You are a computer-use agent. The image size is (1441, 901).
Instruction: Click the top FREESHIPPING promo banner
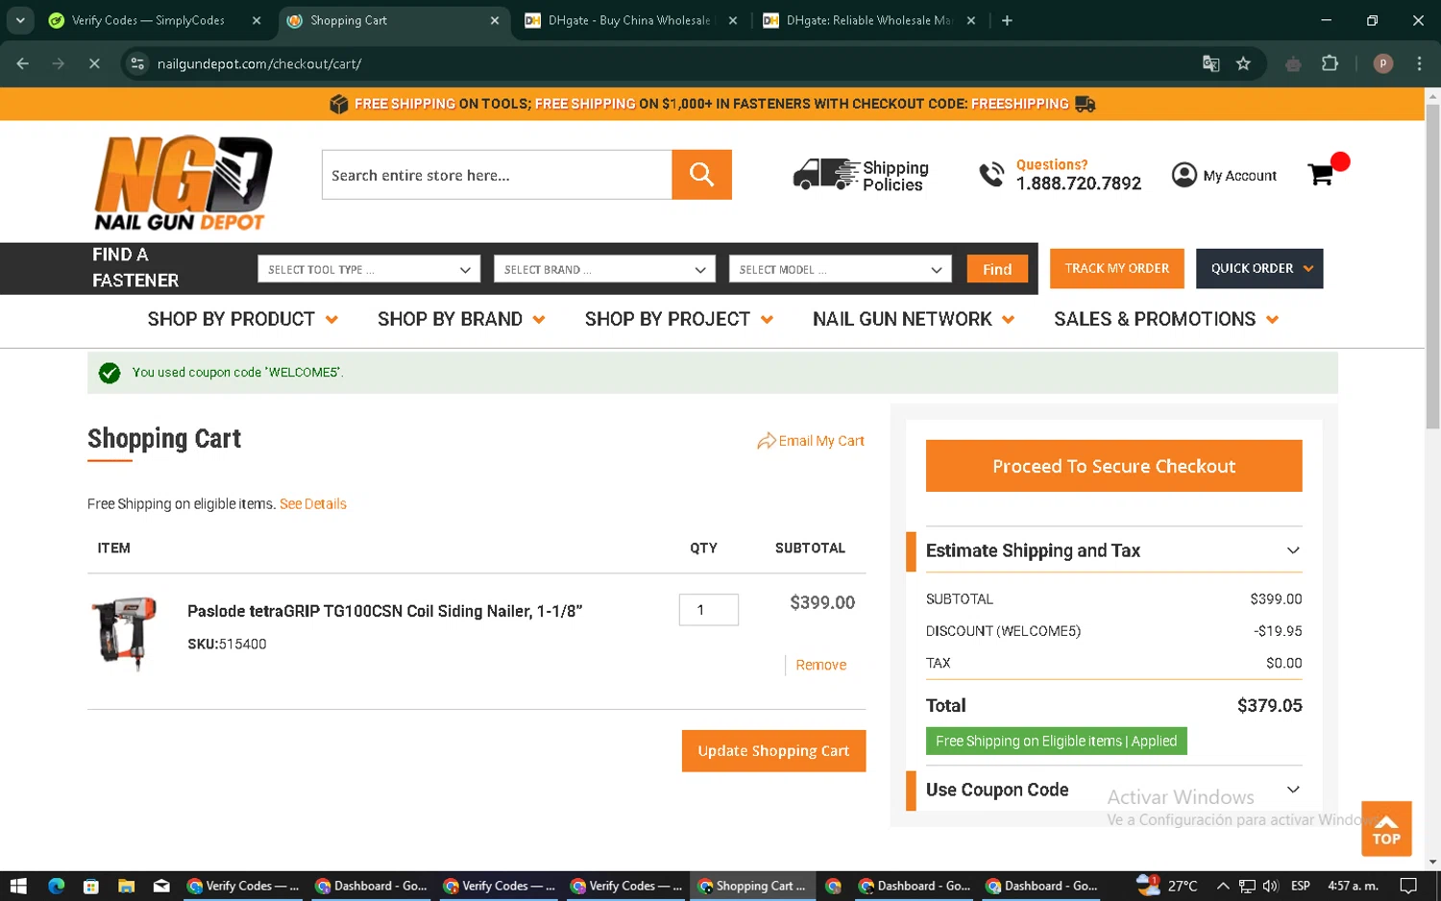coord(712,104)
